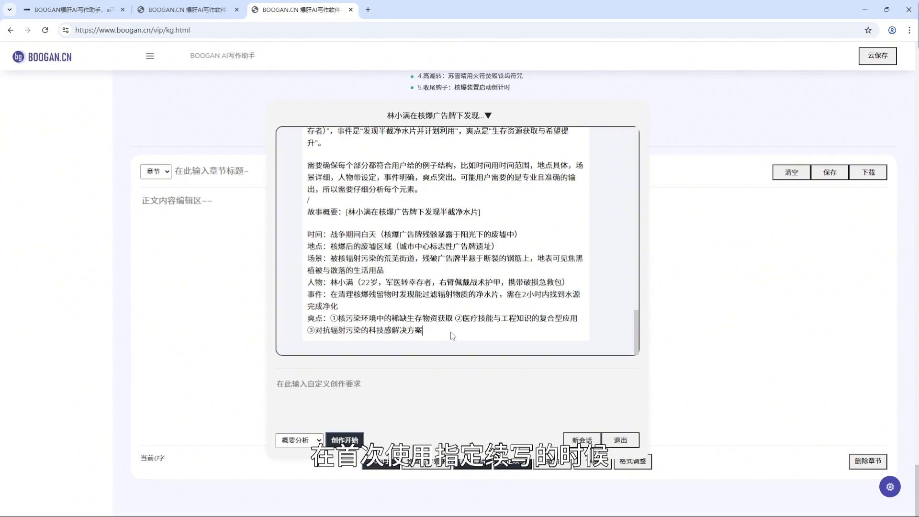
Task: Expand the 林小满在核爆广告牌下发现 title dropdown
Action: [488, 115]
